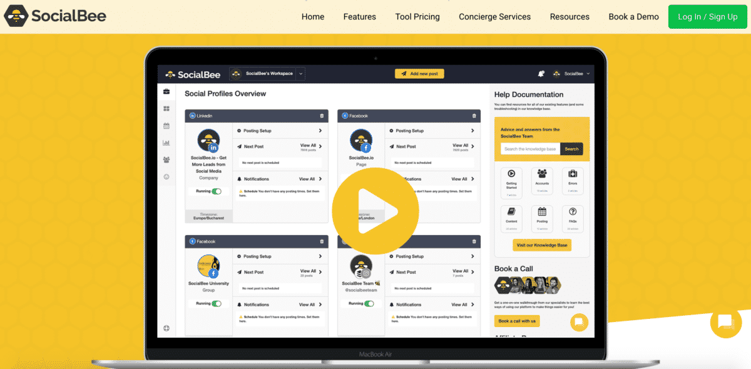Screen dimensions: 751x369
Task: Expand Next Post chevron on SocialBee.io Page card
Action: pos(473,146)
